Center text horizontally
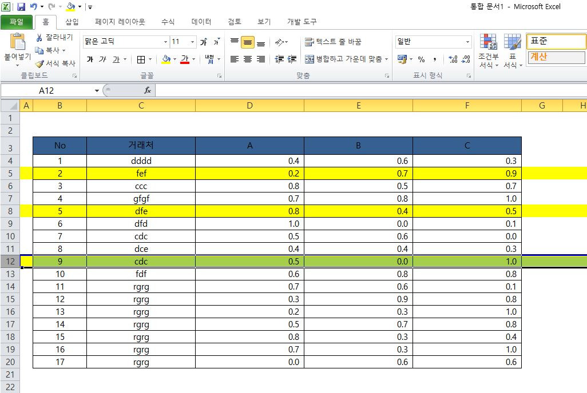Image resolution: width=587 pixels, height=393 pixels. [248, 59]
